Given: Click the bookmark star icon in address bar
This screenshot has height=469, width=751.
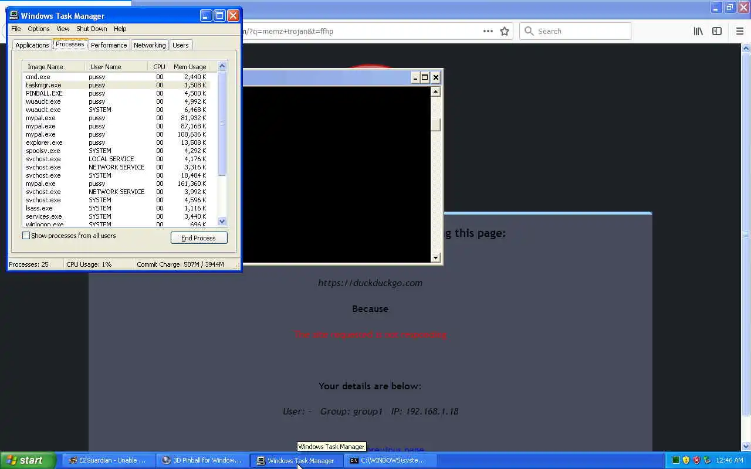Looking at the screenshot, I should click(505, 31).
